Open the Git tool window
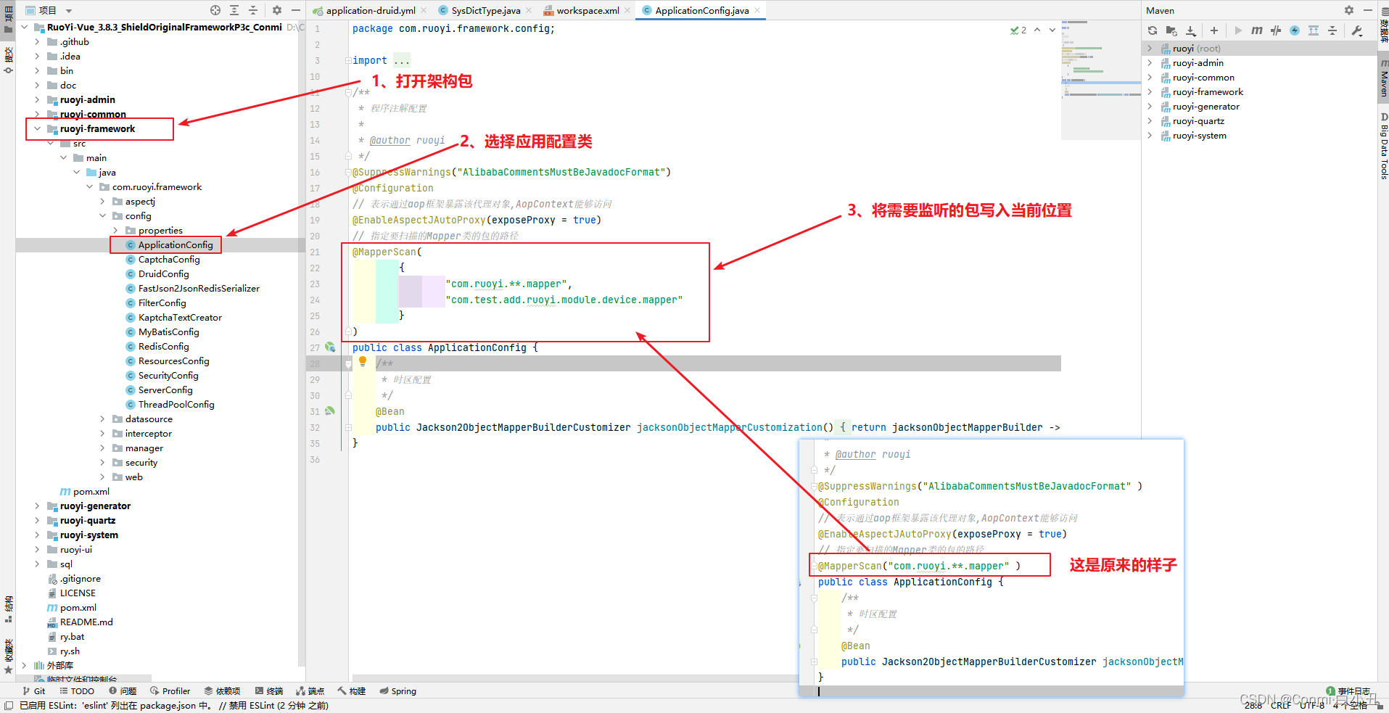This screenshot has height=713, width=1389. click(x=34, y=691)
